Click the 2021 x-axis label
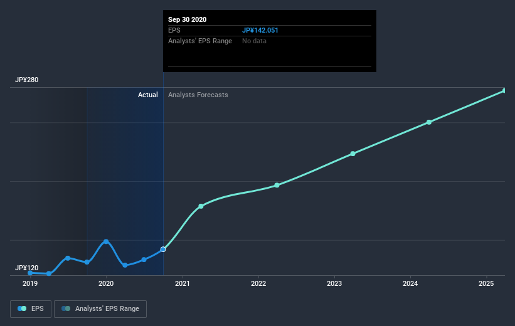This screenshot has height=326, width=515. tap(183, 283)
